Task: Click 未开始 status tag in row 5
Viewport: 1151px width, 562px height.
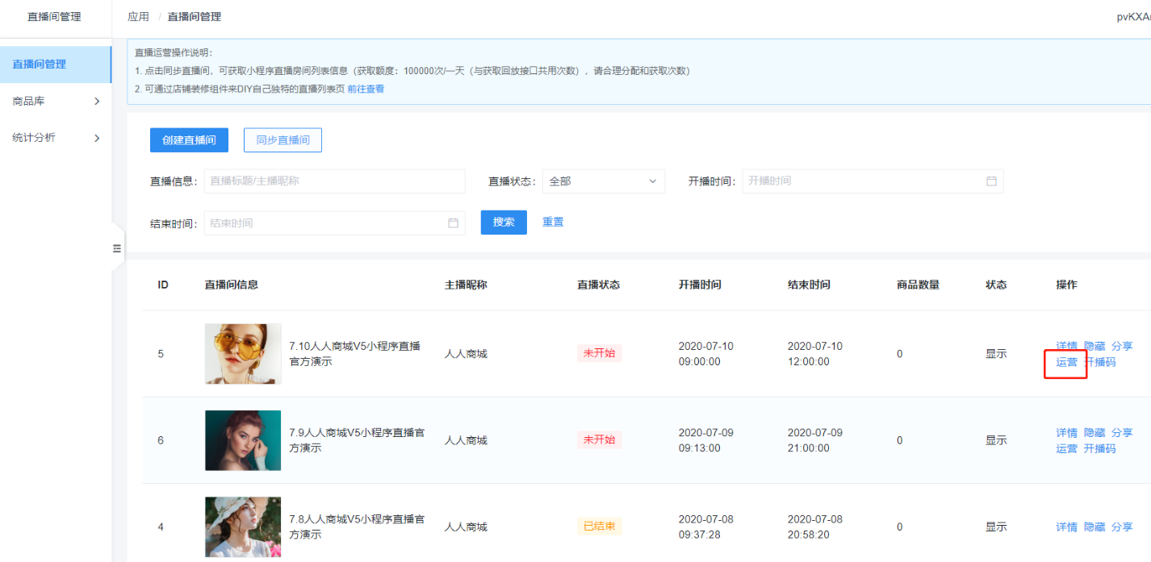Action: click(599, 353)
